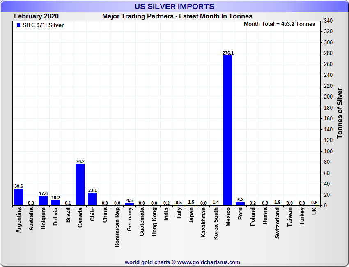The width and height of the screenshot is (349, 267).
Task: Select the Major Trading Partners subtitle text
Action: [177, 16]
